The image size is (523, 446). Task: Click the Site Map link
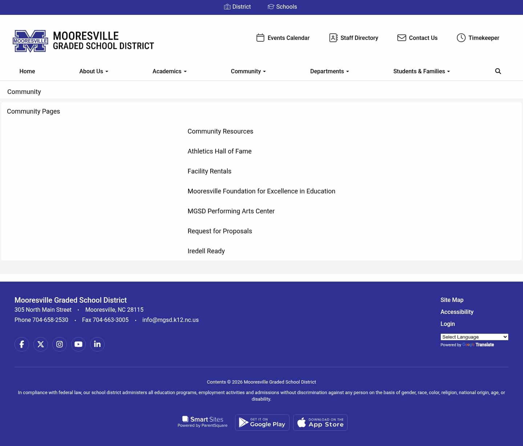(451, 300)
